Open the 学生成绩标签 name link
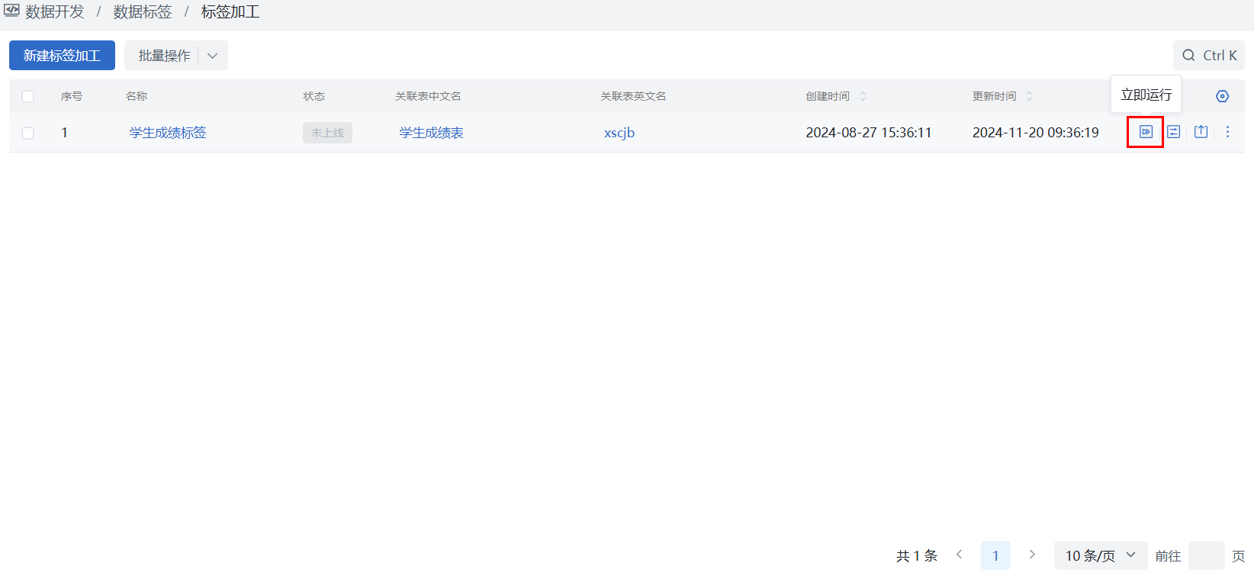 (x=168, y=133)
